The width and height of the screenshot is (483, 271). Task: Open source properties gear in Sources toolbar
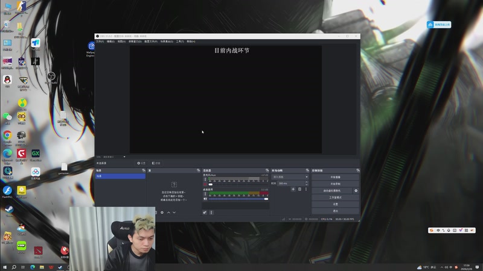162,213
